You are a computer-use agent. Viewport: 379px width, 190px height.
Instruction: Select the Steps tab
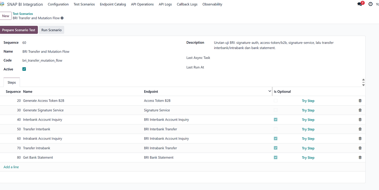(12, 82)
